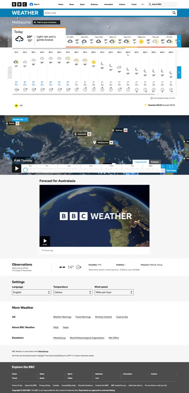Viewport: 189px width, 393px height.
Task: Switch to the Long forecast map tab
Action: (141, 162)
